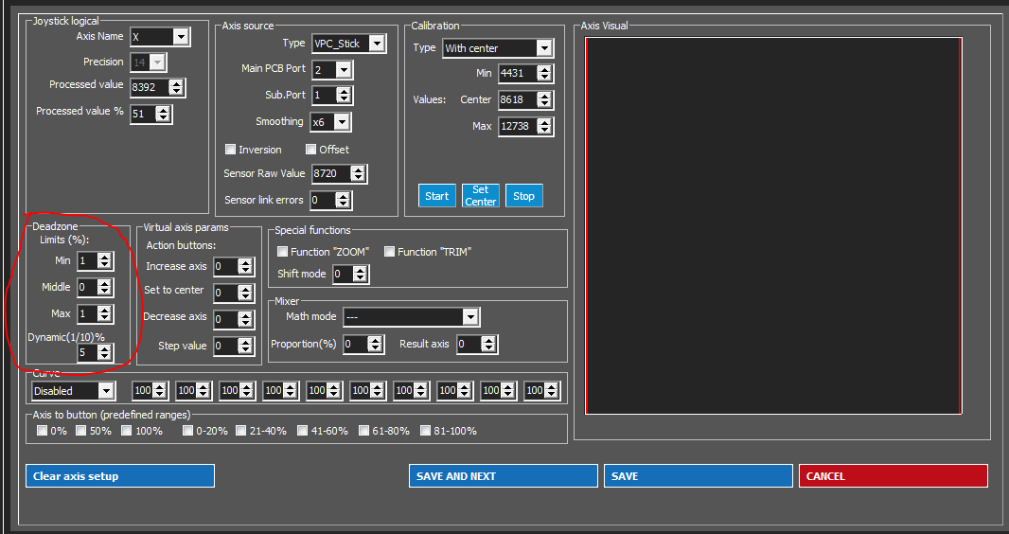Screen dimensions: 1009x534
Task: Expand the Smoothing x6 dropdown
Action: tap(341, 121)
